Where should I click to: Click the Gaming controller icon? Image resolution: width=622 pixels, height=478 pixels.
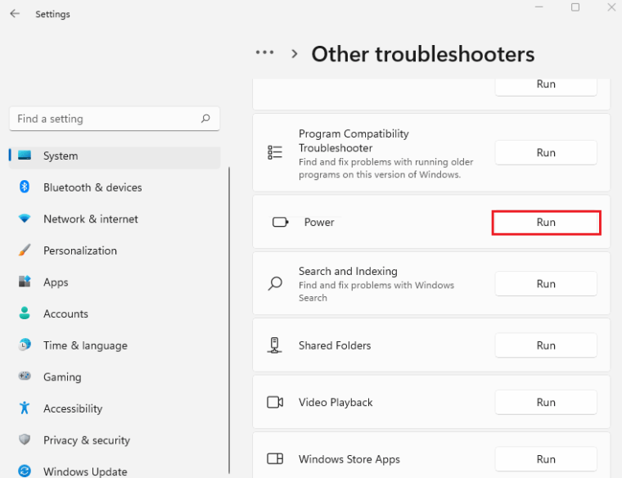(25, 376)
